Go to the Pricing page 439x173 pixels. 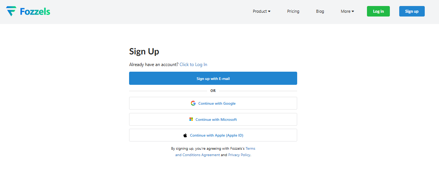click(x=293, y=11)
